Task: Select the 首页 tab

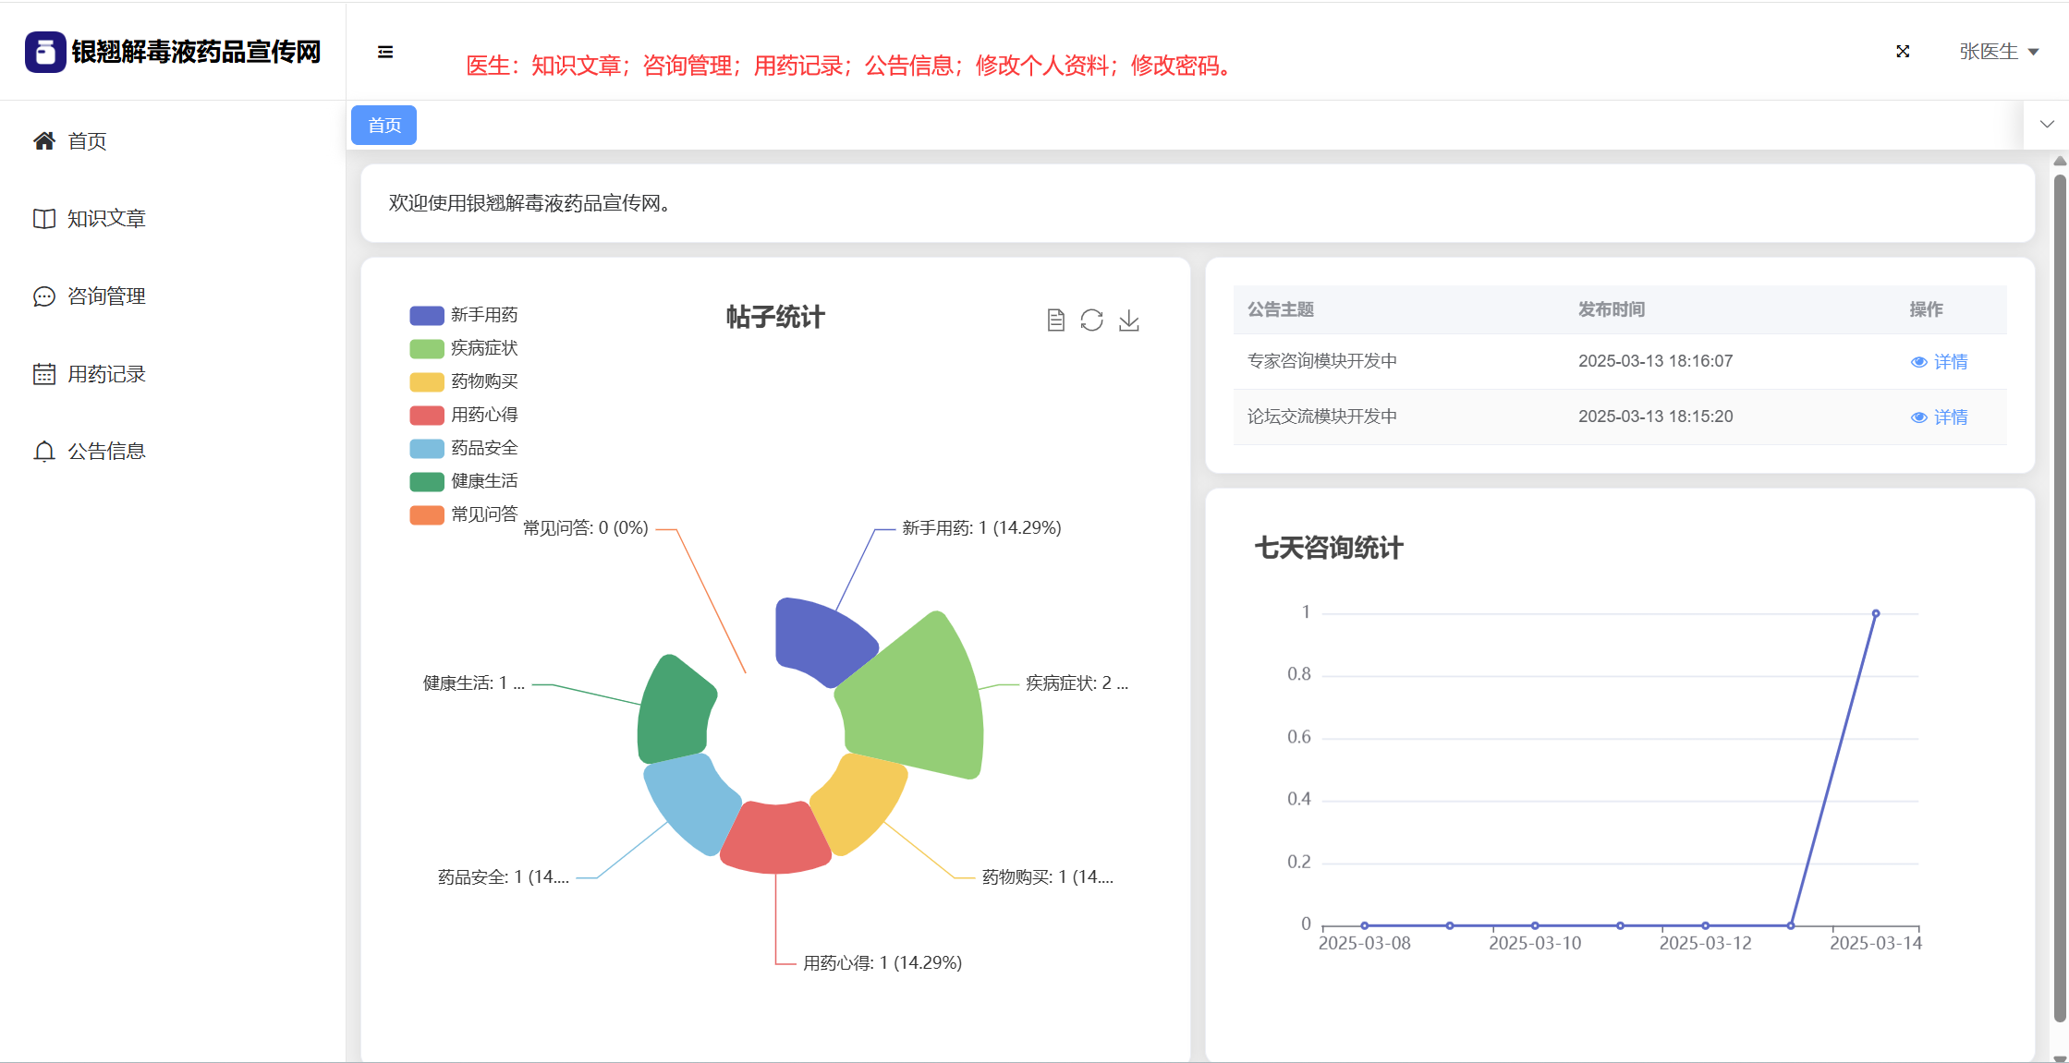Action: click(383, 126)
